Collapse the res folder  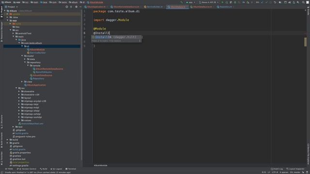(16, 88)
